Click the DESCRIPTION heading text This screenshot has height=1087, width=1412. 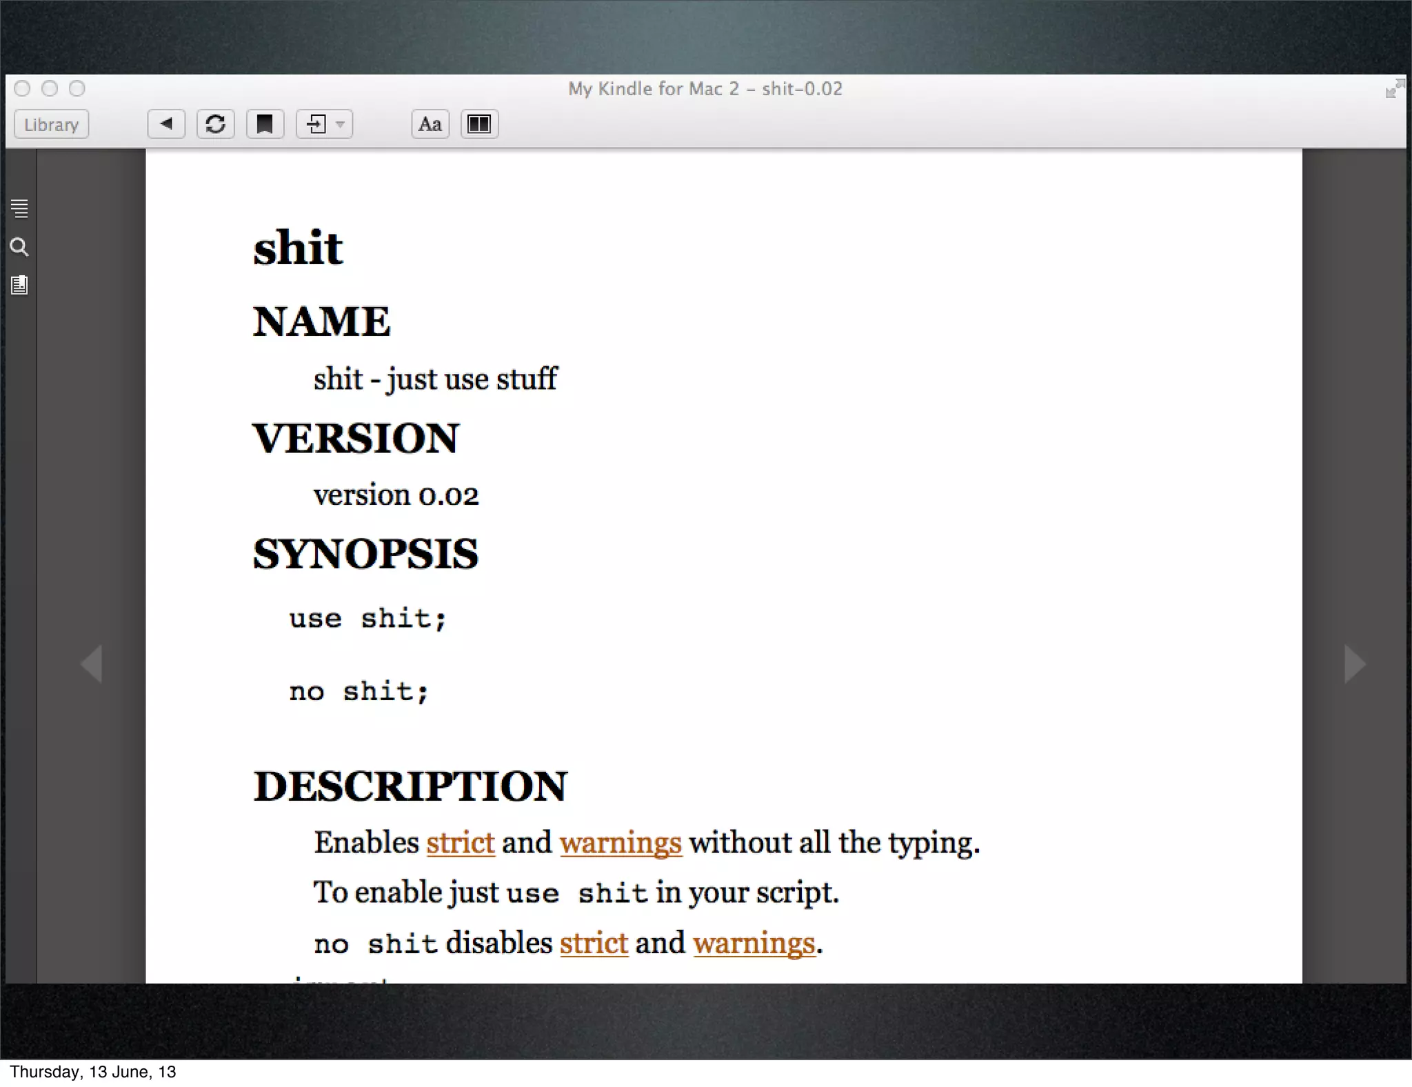(410, 786)
